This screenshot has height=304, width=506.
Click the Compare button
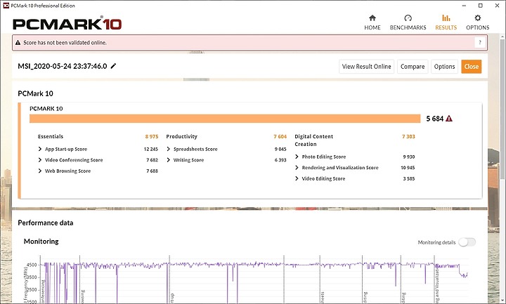coord(413,67)
